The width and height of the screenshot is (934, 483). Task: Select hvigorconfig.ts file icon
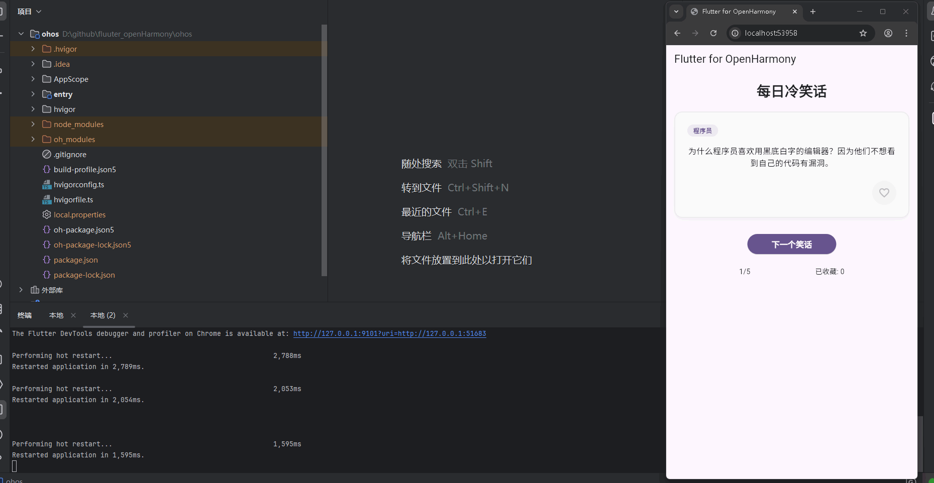coord(47,184)
